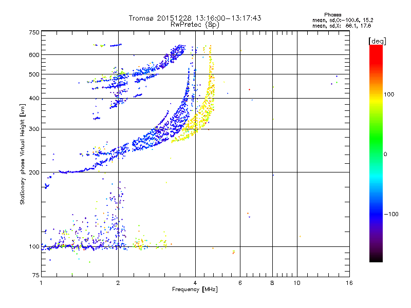Click the 'mean, sd,X: 88.1, 17.8' line
Screen dimensions: 411x308
(x=342, y=26)
